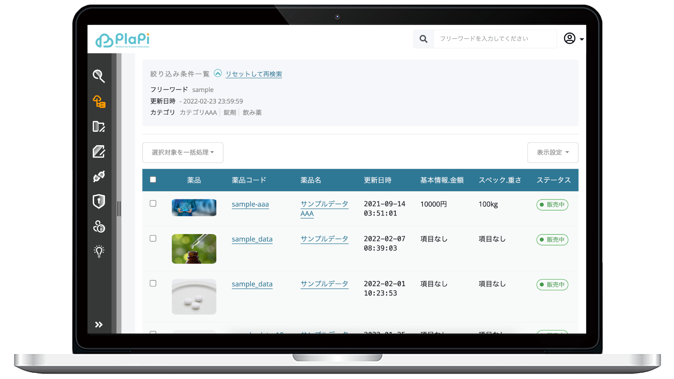Click 販売中 status badge for 2022-02-01 row
This screenshot has width=674, height=379.
pyautogui.click(x=552, y=285)
